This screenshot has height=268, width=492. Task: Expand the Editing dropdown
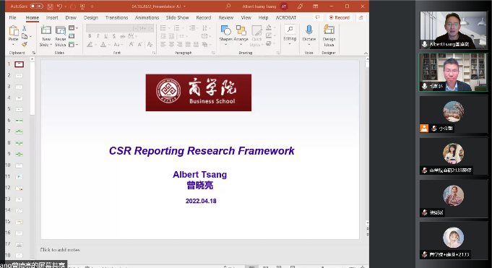pos(290,35)
